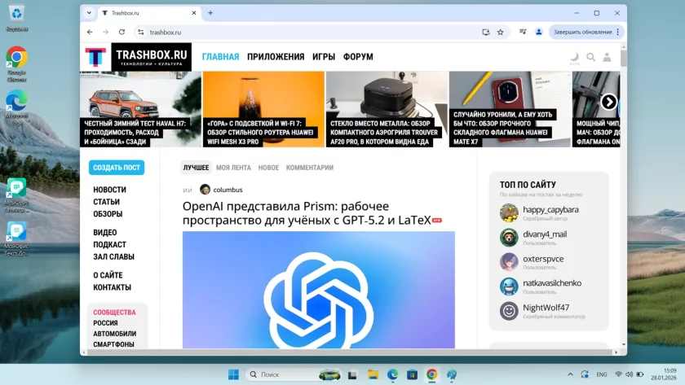Click the address bar showing trashbox.ru
685x385 pixels.
(x=310, y=32)
